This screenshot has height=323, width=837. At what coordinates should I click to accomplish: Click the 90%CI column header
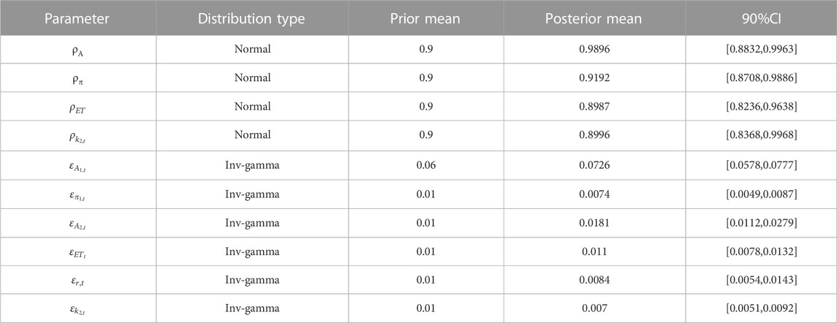pos(761,18)
